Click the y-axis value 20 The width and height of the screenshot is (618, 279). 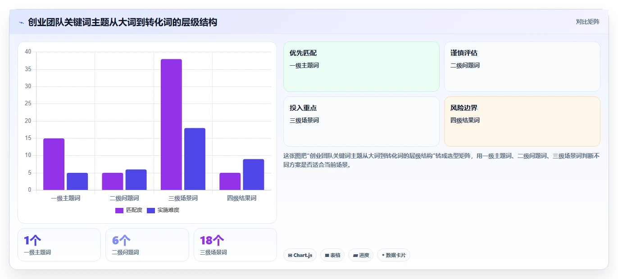(x=28, y=121)
